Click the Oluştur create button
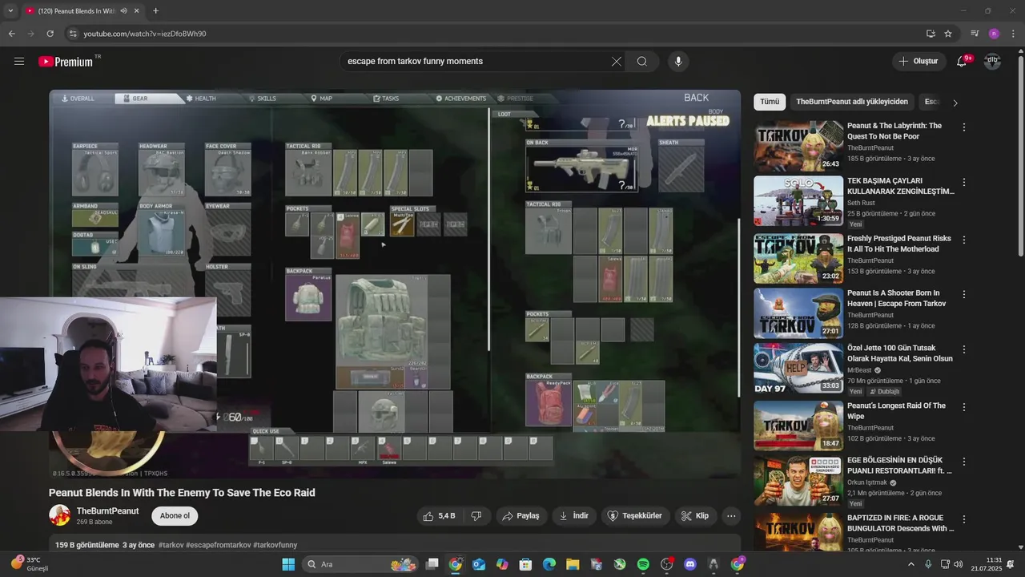This screenshot has height=577, width=1025. [x=918, y=61]
